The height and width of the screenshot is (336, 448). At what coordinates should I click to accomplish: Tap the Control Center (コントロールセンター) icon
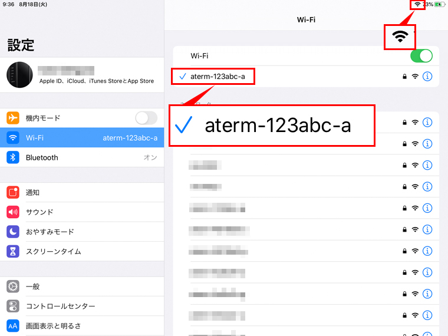13,306
